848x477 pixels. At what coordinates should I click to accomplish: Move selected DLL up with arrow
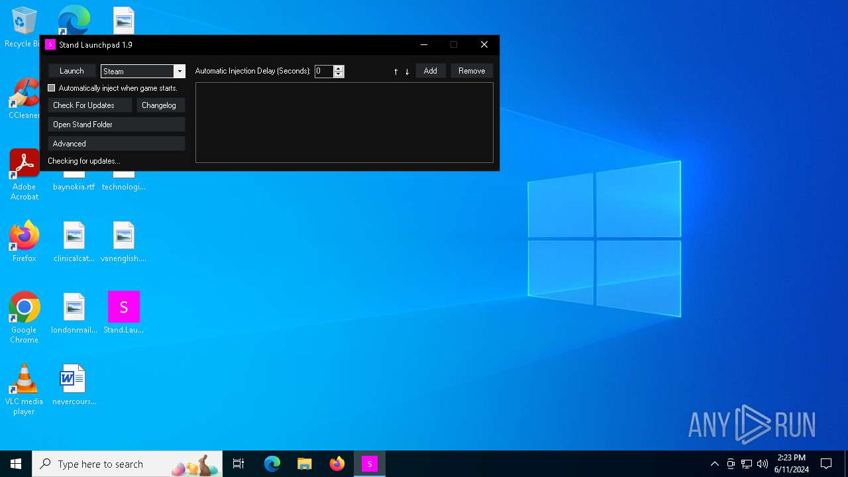pos(396,72)
